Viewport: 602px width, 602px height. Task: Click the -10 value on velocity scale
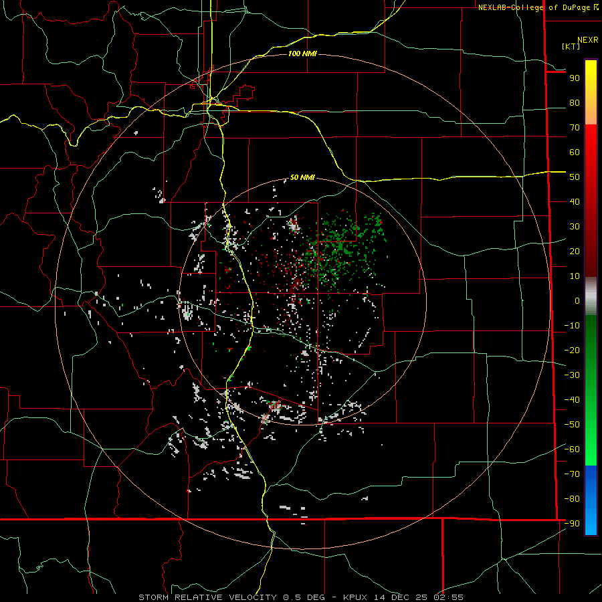(572, 326)
